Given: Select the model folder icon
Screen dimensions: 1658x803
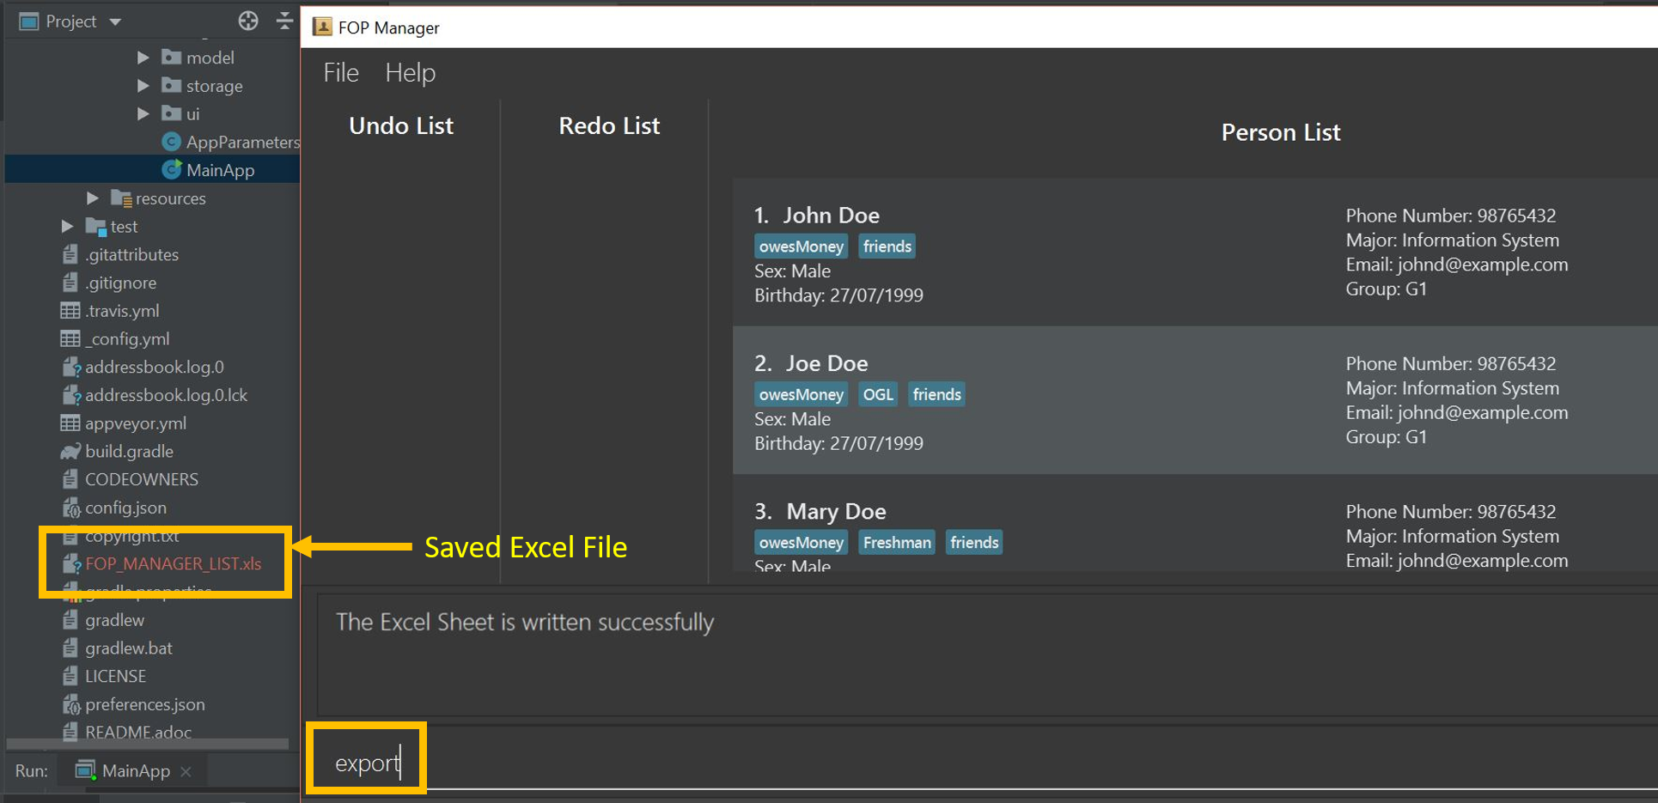Looking at the screenshot, I should (171, 57).
